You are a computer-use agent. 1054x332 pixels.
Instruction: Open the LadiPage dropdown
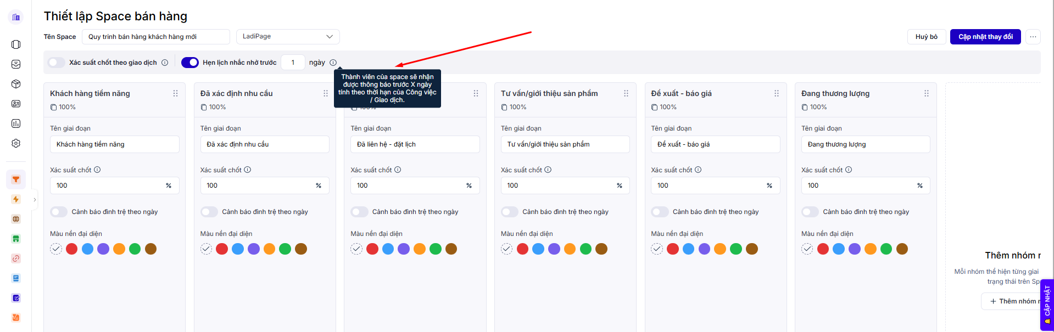pos(288,37)
